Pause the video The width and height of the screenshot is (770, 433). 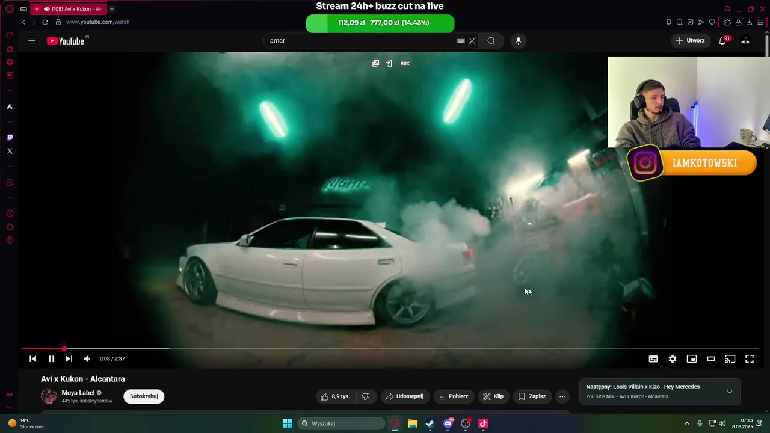[51, 359]
